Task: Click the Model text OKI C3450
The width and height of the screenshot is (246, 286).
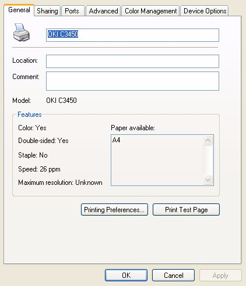Action: pyautogui.click(x=61, y=101)
